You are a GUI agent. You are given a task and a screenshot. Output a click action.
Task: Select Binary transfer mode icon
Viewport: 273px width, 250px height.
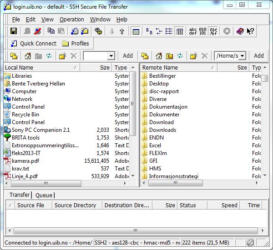[x=204, y=31]
